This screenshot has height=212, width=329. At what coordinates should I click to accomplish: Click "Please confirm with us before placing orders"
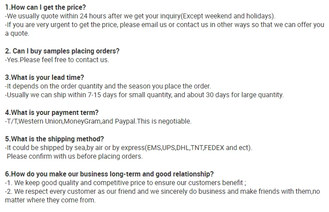pyautogui.click(x=75, y=156)
